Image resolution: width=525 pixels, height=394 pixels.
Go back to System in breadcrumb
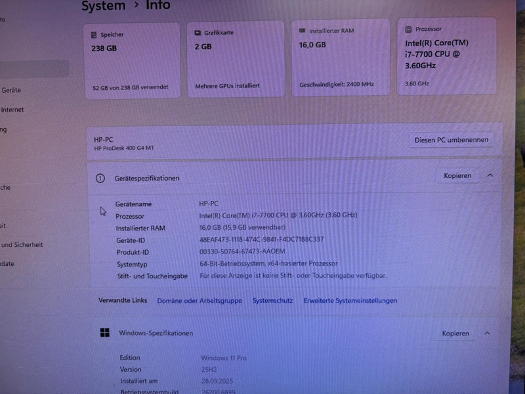[x=103, y=7]
